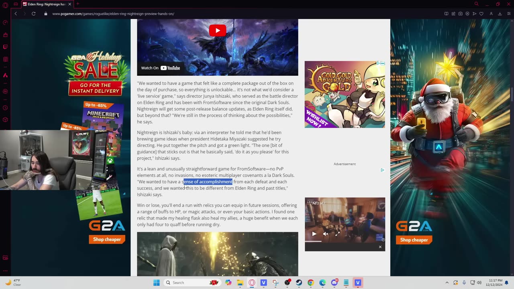Viewport: 514px width, 289px height.
Task: Click the G2A Shop cheaper button on right
Action: [x=414, y=240]
